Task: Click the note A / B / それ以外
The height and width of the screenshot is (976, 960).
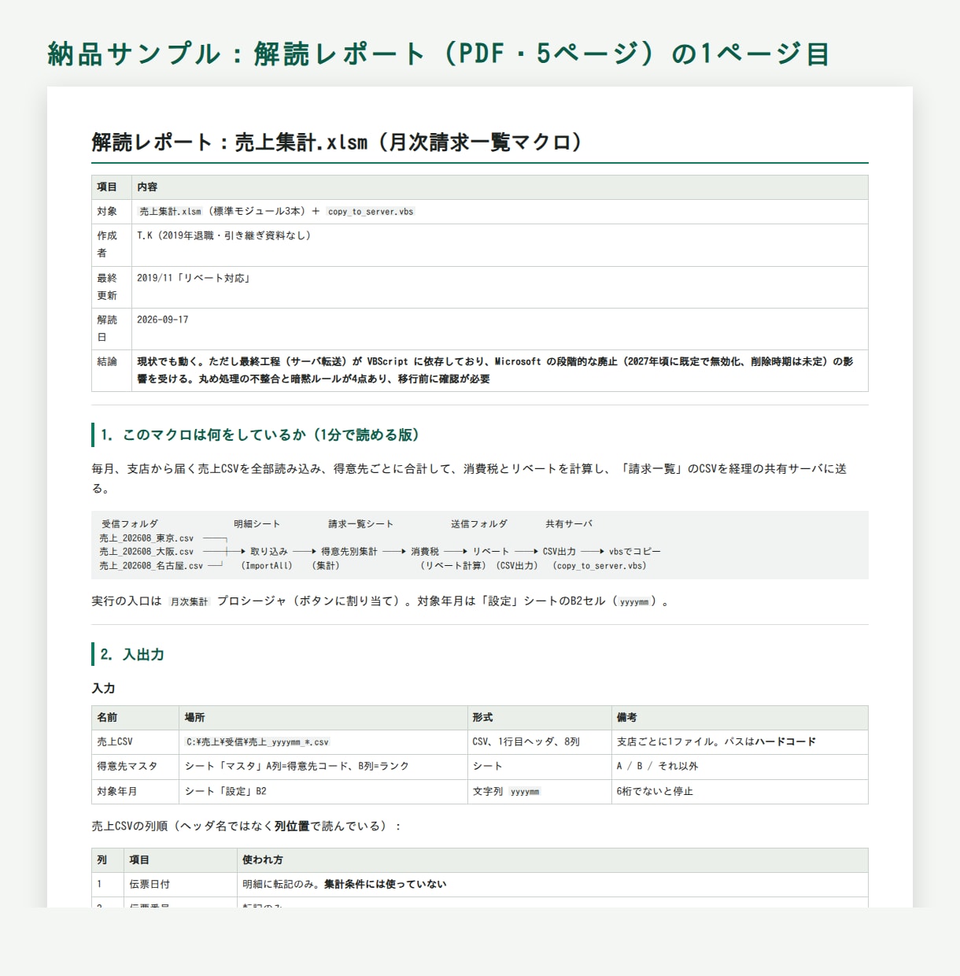Action: coord(657,767)
